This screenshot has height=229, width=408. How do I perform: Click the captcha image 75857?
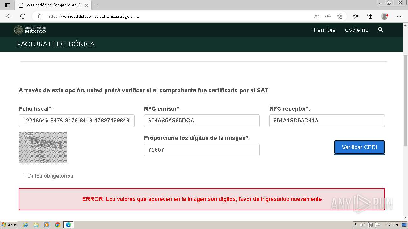(x=43, y=148)
